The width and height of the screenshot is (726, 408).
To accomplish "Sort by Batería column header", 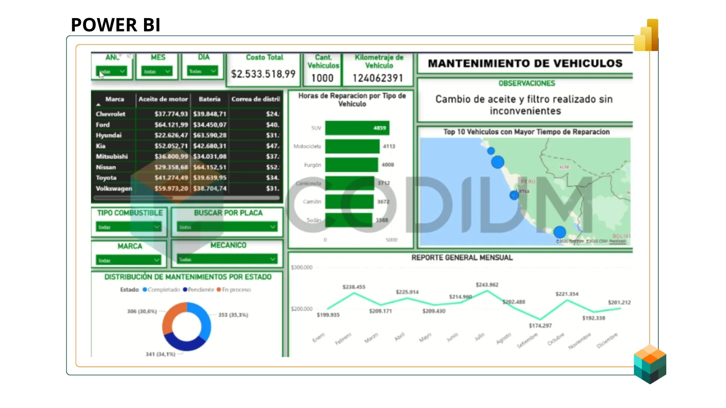I will click(x=209, y=99).
